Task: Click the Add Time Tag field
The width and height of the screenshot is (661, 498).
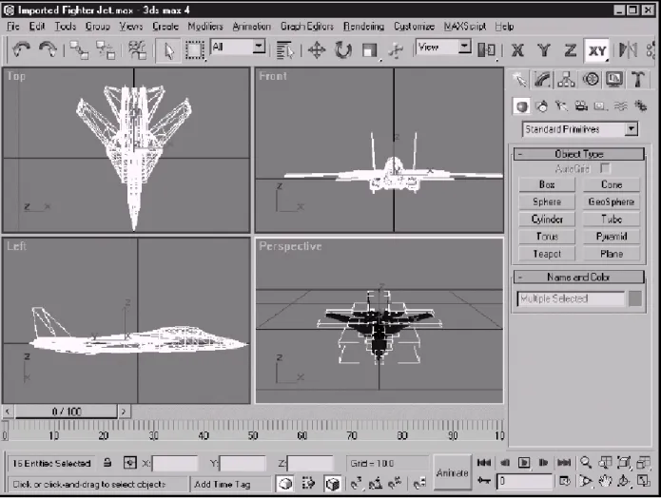Action: tap(230, 484)
